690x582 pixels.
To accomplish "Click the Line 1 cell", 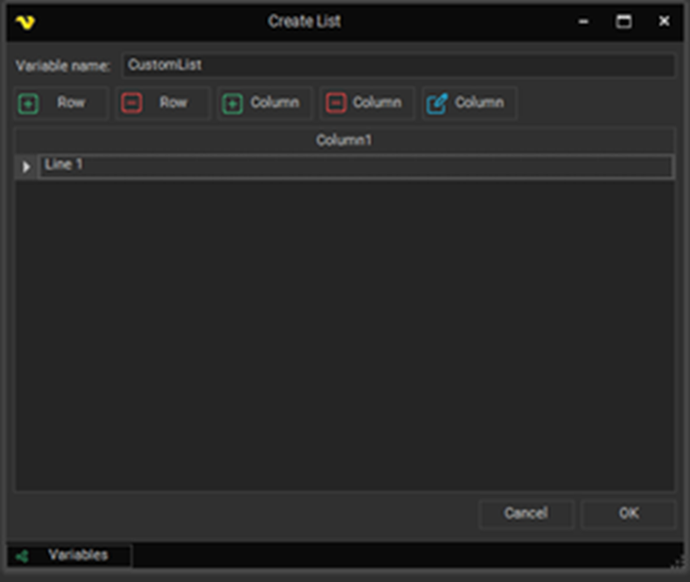I will [356, 166].
